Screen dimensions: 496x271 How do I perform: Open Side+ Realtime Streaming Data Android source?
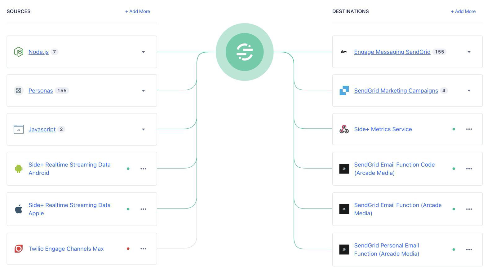tap(69, 169)
